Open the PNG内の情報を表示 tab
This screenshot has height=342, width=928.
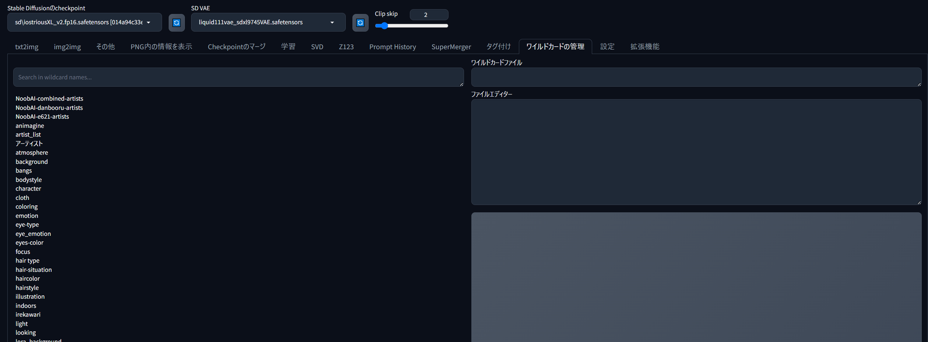point(161,47)
